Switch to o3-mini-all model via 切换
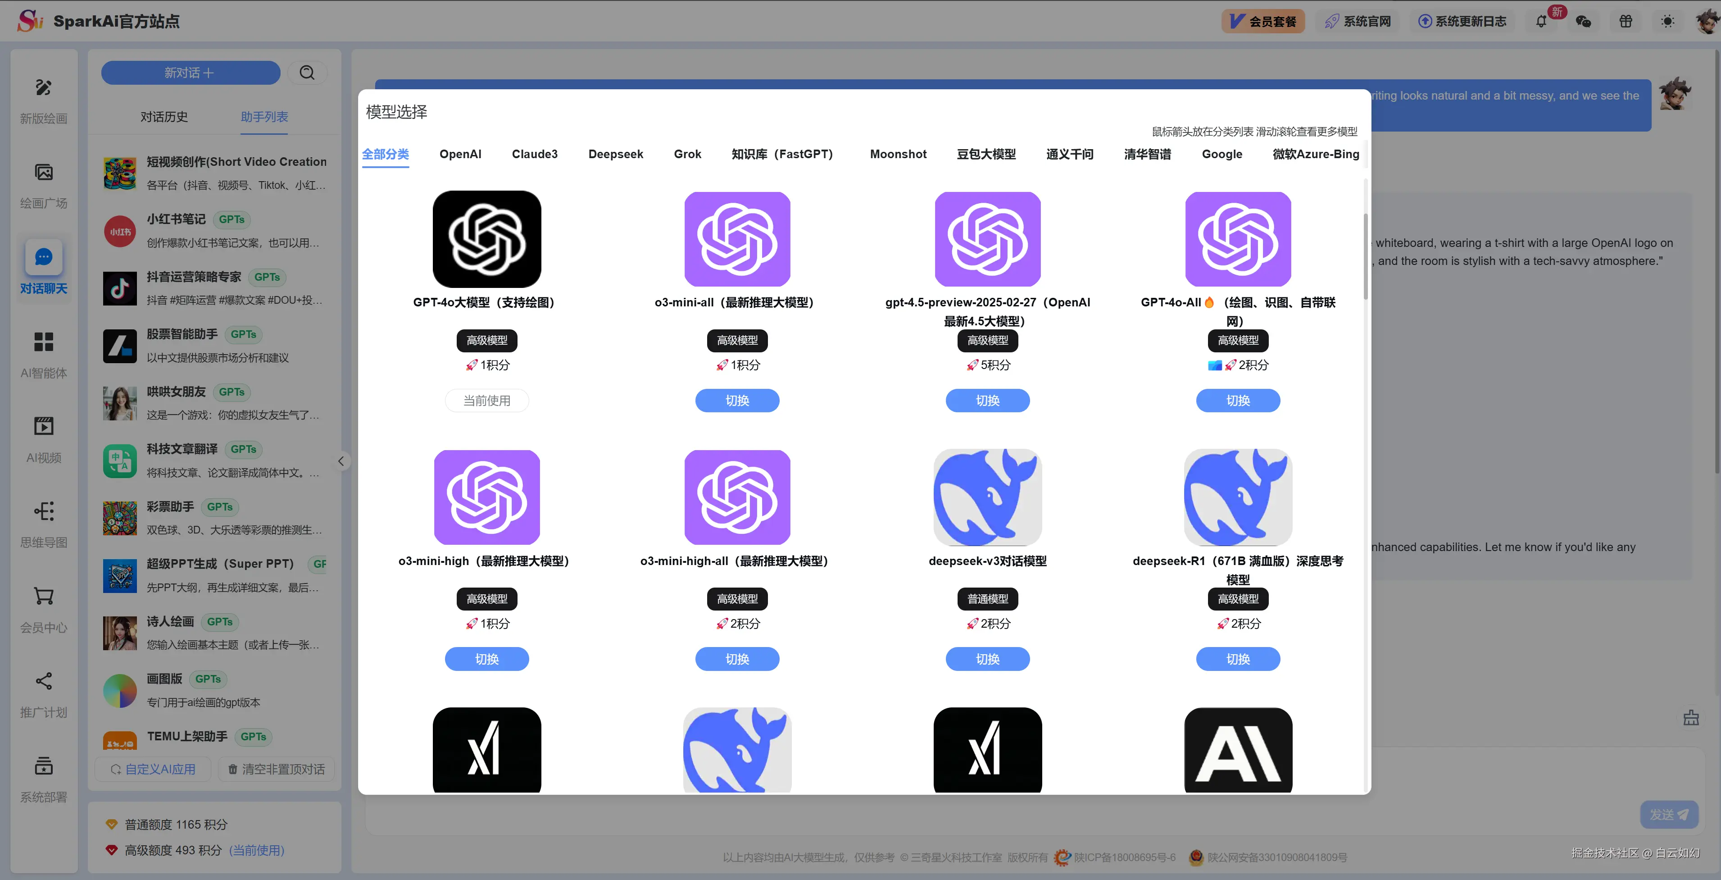Image resolution: width=1721 pixels, height=880 pixels. pyautogui.click(x=737, y=400)
